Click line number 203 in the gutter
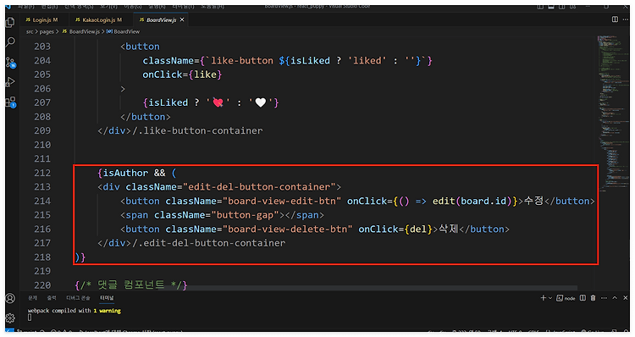635x337 pixels. (42, 47)
